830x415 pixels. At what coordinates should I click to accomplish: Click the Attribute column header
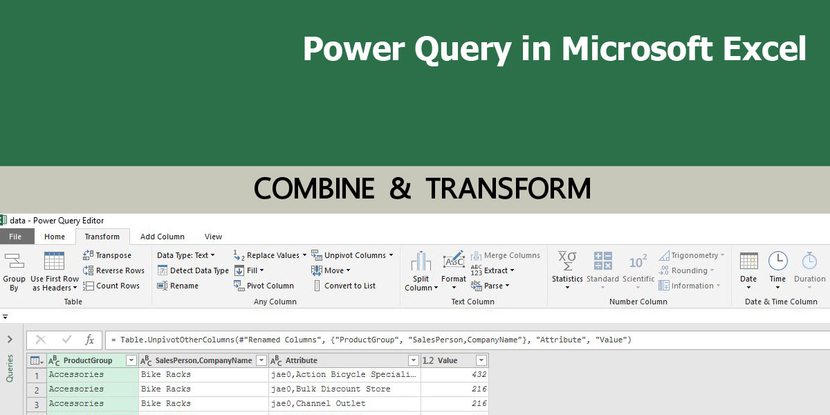click(344, 360)
